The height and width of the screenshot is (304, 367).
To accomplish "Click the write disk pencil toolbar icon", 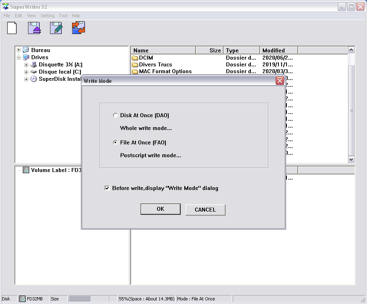I will [56, 28].
